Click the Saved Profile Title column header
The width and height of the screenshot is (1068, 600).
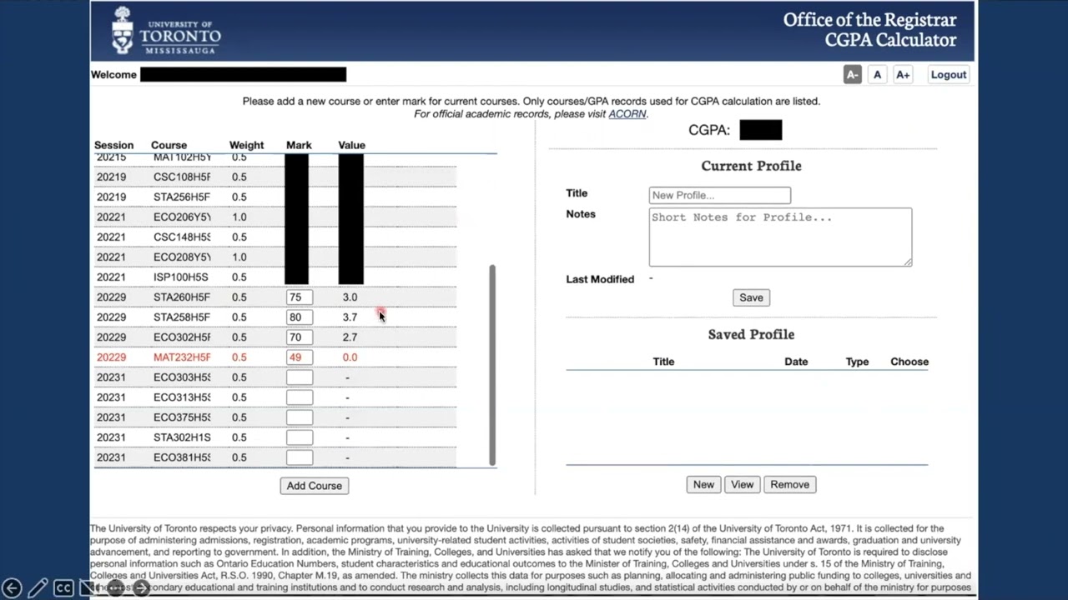(x=663, y=362)
